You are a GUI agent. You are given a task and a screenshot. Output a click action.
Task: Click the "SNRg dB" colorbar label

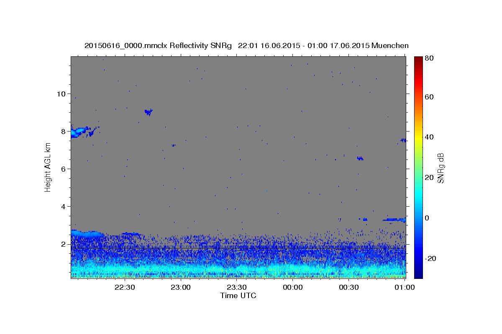tap(441, 168)
